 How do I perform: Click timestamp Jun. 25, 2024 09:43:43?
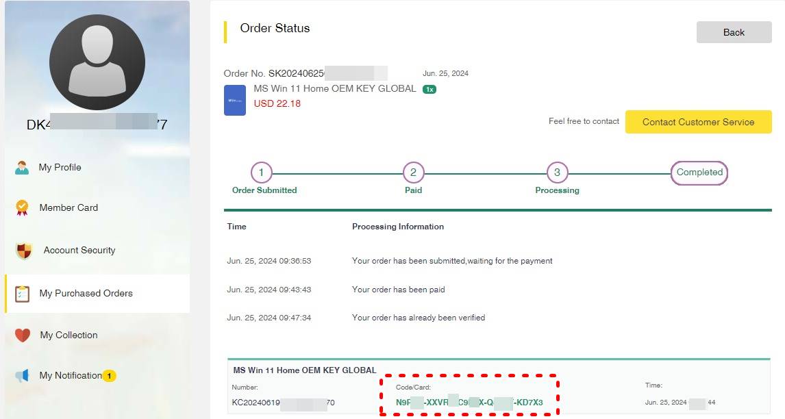[269, 290]
